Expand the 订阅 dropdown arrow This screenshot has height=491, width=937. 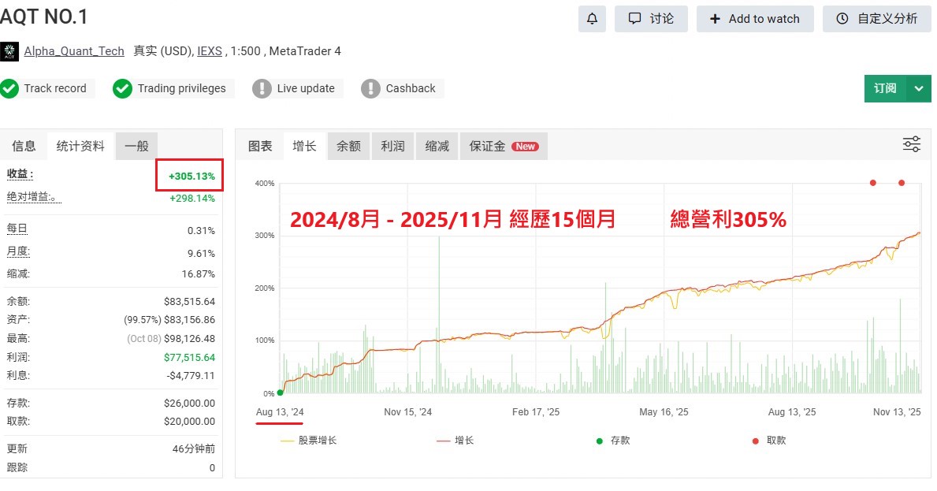(x=919, y=88)
